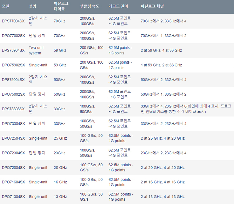Click the 70GHz bandwidth in DPS77004SX row
Viewport: 234px width, 207px height.
tap(59, 21)
